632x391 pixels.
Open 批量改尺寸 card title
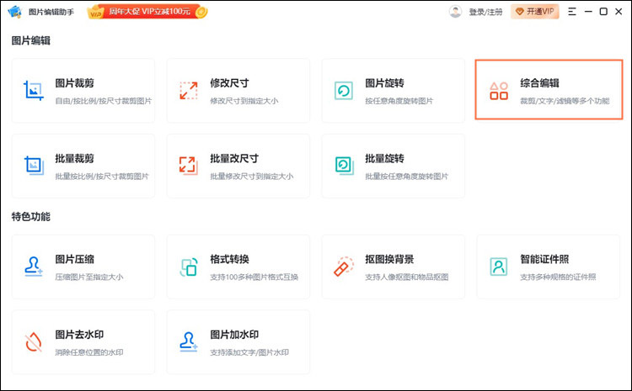(234, 158)
